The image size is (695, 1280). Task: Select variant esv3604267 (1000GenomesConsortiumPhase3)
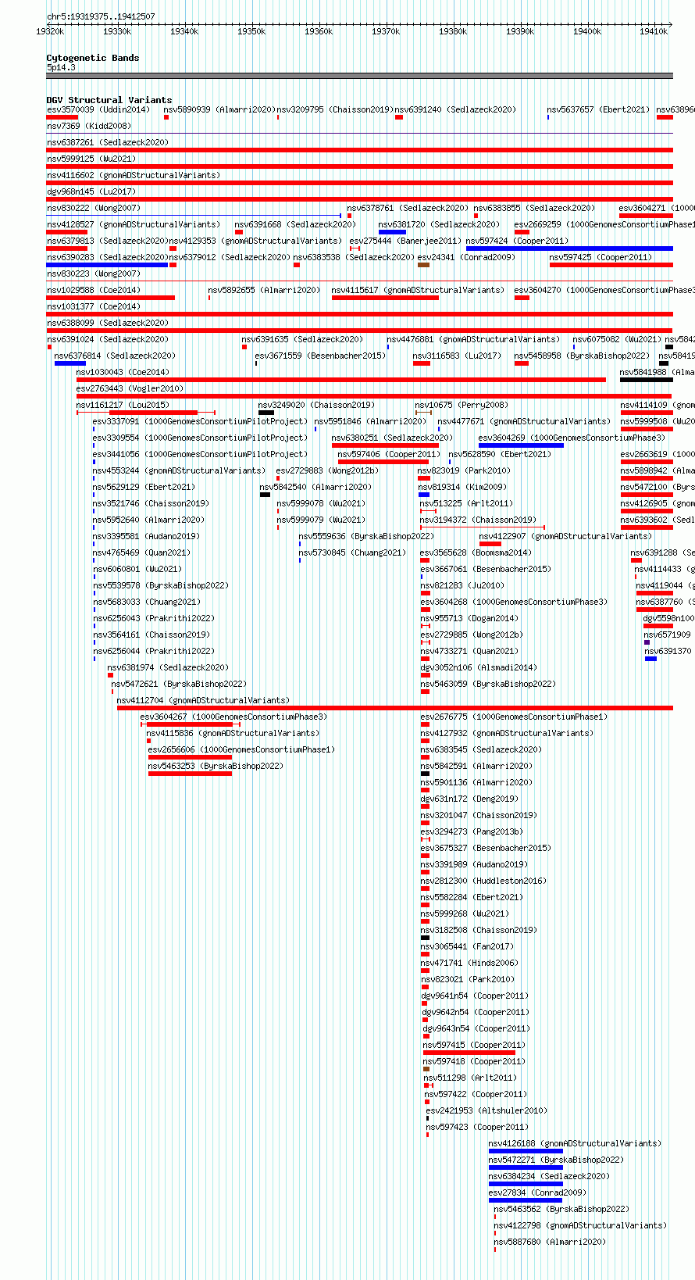(x=234, y=717)
